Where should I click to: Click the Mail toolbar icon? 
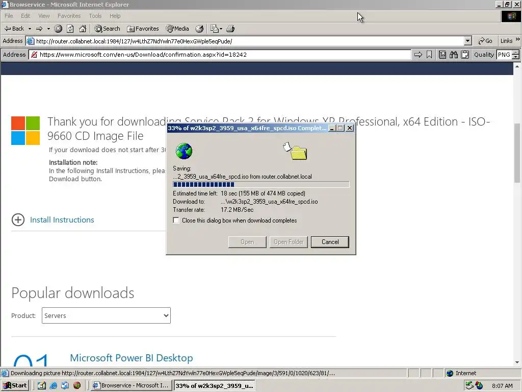216,29
